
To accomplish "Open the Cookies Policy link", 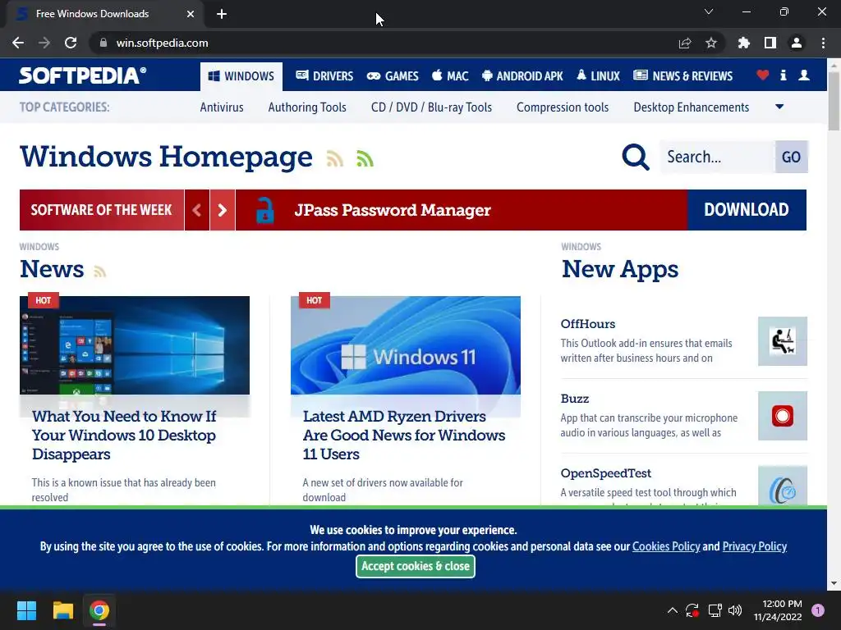I will (666, 546).
